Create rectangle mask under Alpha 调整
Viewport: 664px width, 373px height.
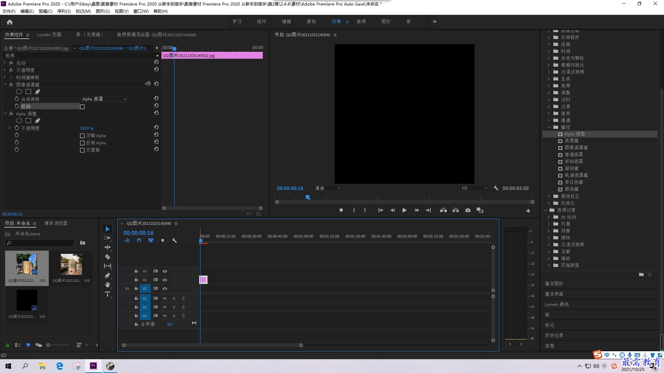tap(28, 121)
